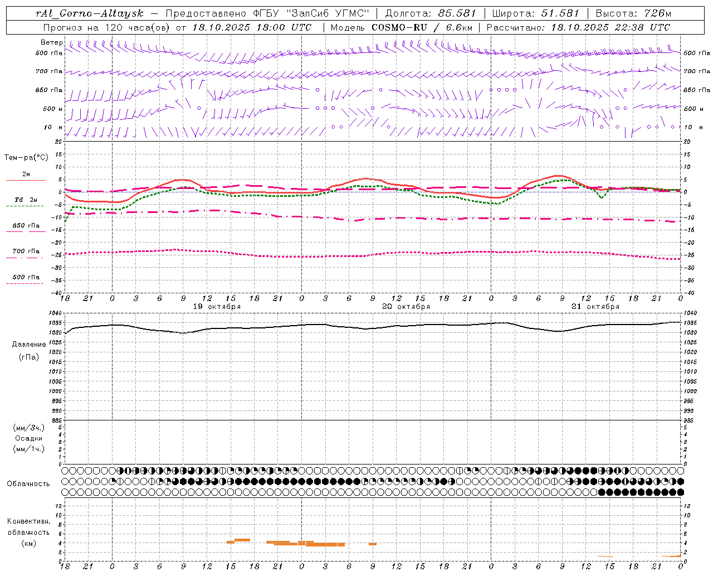Click the '20 октября' date label
This screenshot has width=713, height=571.
[x=406, y=307]
